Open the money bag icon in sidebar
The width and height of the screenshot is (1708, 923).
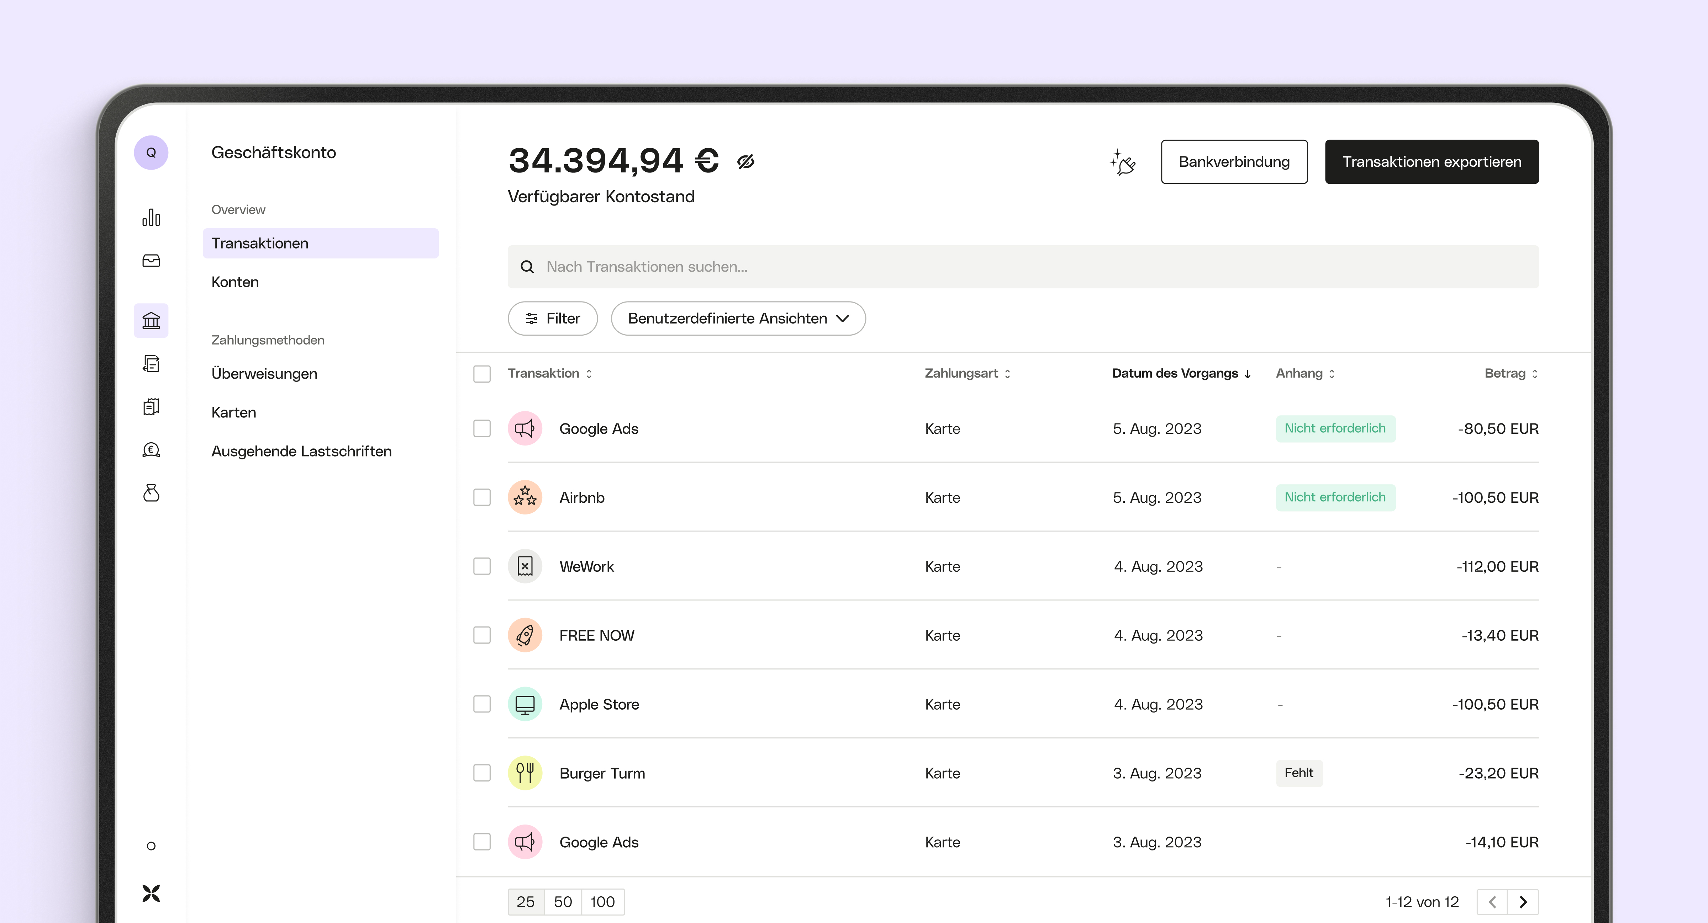click(x=151, y=493)
